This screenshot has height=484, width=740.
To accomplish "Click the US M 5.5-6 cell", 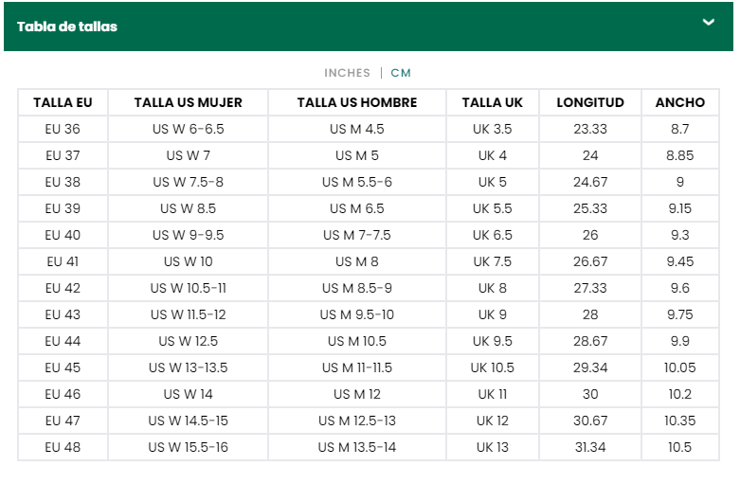I will click(357, 182).
